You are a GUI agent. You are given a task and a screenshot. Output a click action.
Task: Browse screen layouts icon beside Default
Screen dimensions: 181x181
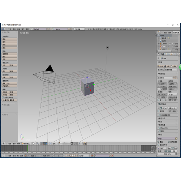32,29
